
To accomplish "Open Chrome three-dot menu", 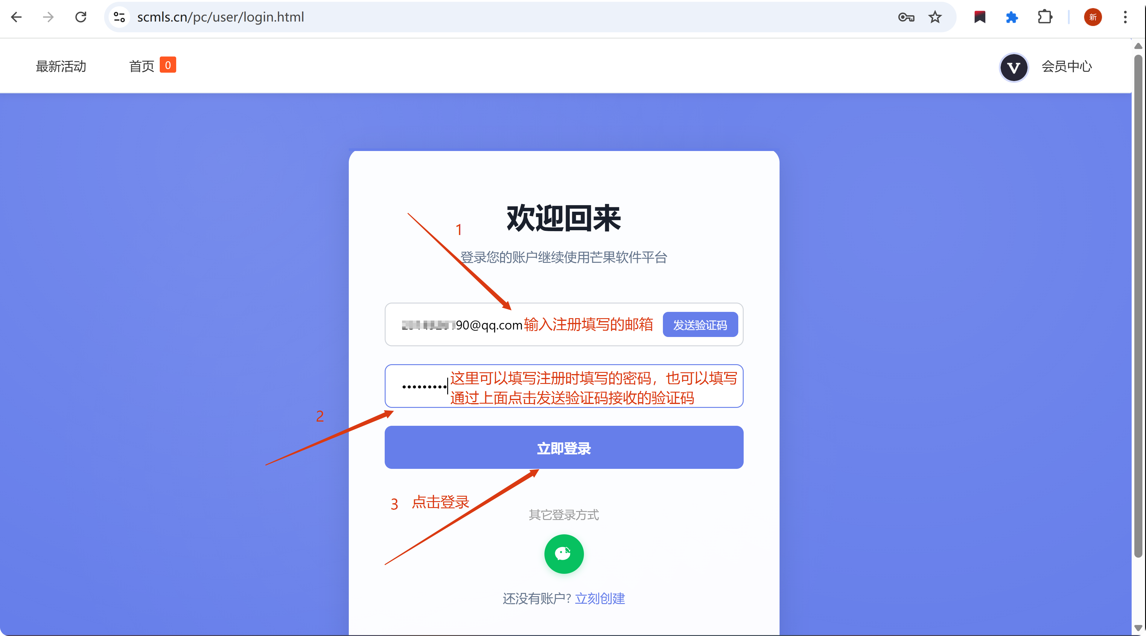I will pyautogui.click(x=1125, y=17).
